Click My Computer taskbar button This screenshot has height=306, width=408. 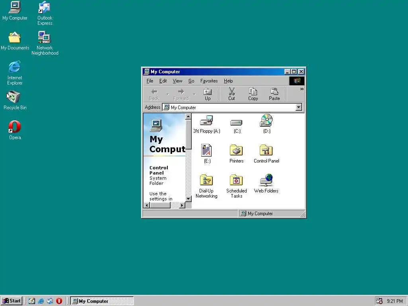pyautogui.click(x=102, y=301)
